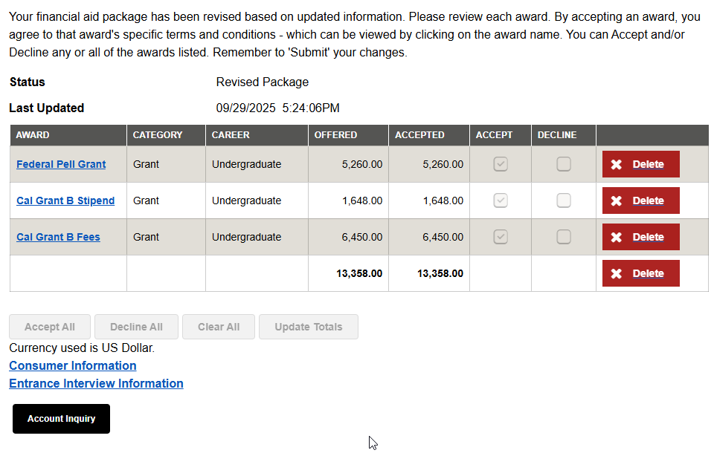Open the Cal Grant B Stipend award details
Image resolution: width=714 pixels, height=476 pixels.
[65, 200]
